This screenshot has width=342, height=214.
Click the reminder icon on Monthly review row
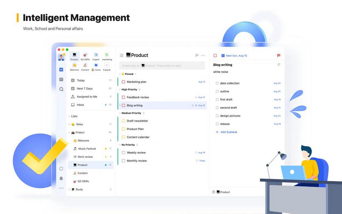pos(197,161)
